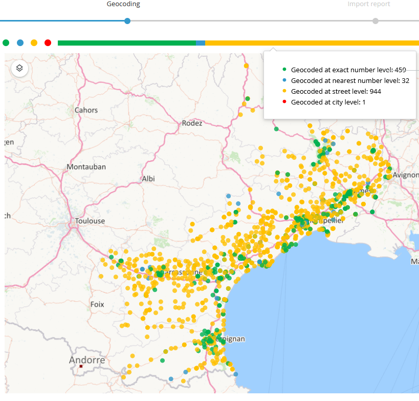419x401 pixels.
Task: Select the green exact-number legend dot
Action: [x=6, y=43]
